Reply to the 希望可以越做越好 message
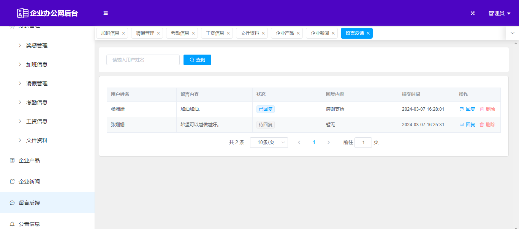Image resolution: width=519 pixels, height=229 pixels. (467, 125)
